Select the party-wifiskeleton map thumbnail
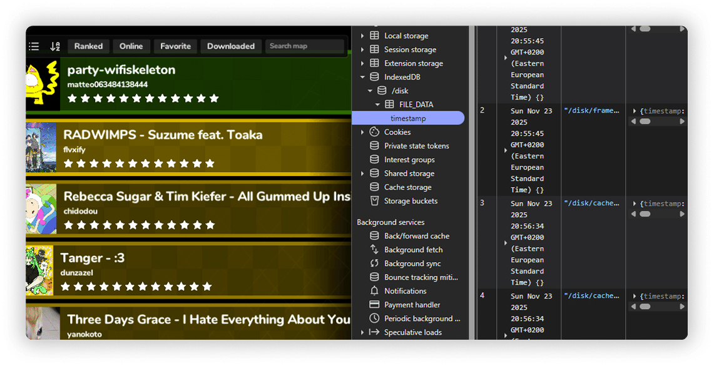714x366 pixels. coord(43,84)
